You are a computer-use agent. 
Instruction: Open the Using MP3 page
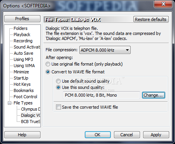[x=23, y=59]
